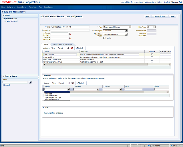Open the Candidate Object dropdown
Screen dimensions: 183x147
(126, 34)
